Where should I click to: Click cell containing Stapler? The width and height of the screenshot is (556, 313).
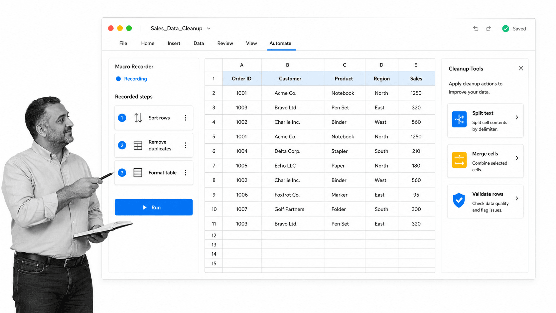345,151
